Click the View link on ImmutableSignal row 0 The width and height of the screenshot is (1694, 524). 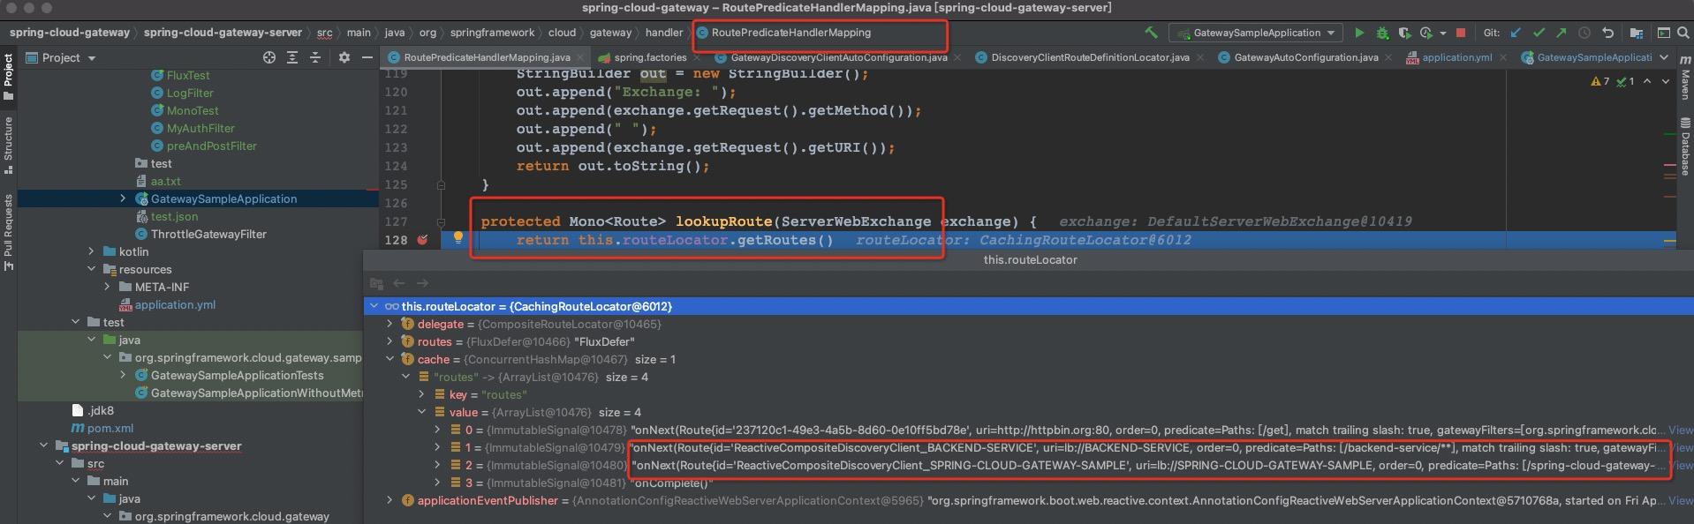(1680, 430)
